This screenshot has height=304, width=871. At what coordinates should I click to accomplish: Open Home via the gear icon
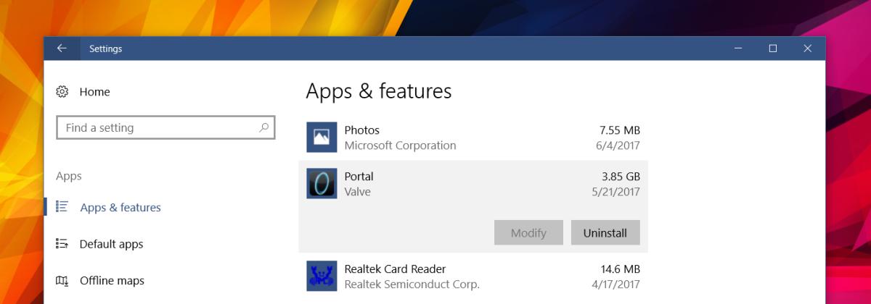click(62, 92)
